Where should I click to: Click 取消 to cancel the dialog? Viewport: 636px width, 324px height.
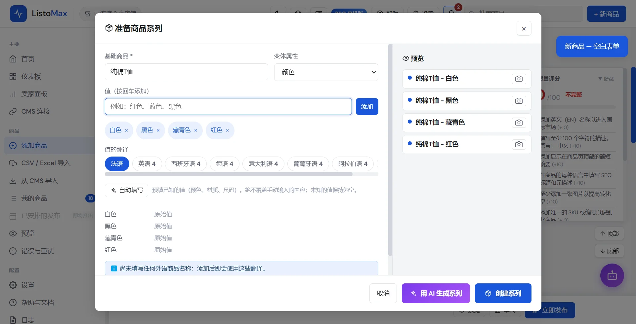(x=383, y=293)
